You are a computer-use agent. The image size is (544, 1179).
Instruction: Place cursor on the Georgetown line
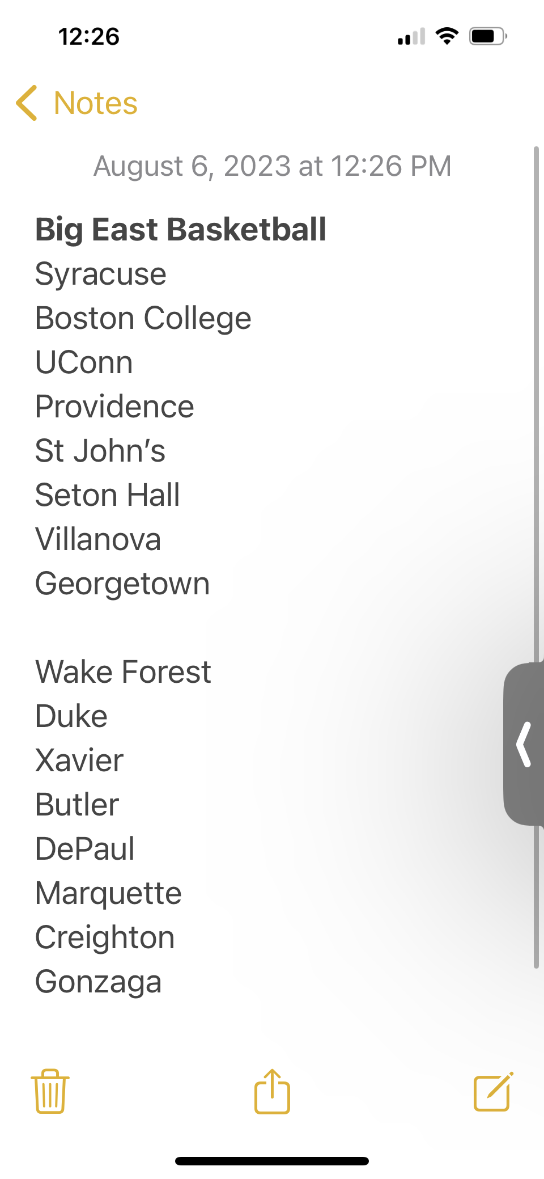(122, 584)
